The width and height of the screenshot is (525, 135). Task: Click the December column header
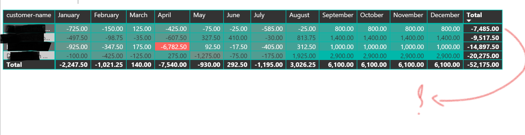click(x=445, y=15)
